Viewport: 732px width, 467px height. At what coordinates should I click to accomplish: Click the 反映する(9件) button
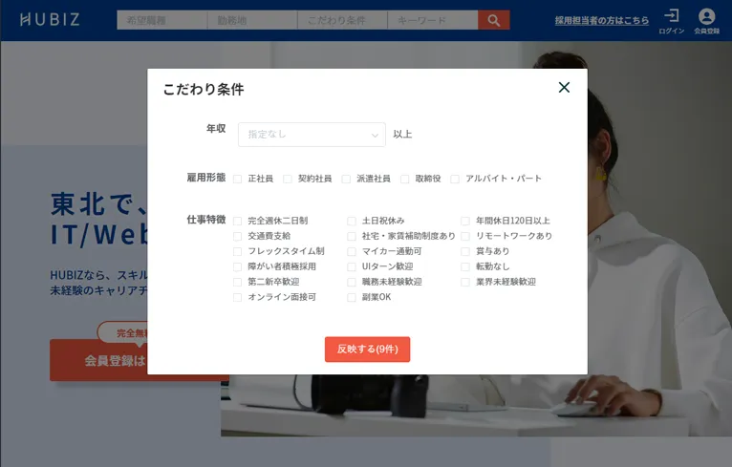[x=367, y=350]
